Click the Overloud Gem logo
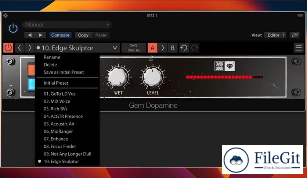 point(225,66)
